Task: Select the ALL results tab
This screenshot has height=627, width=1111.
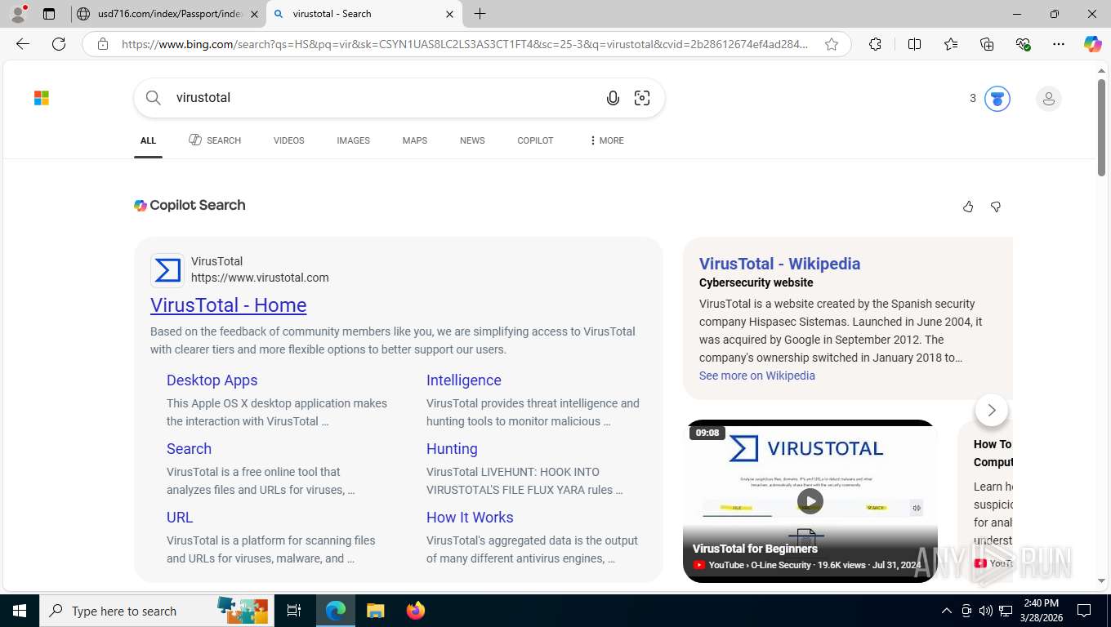Action: [x=148, y=140]
